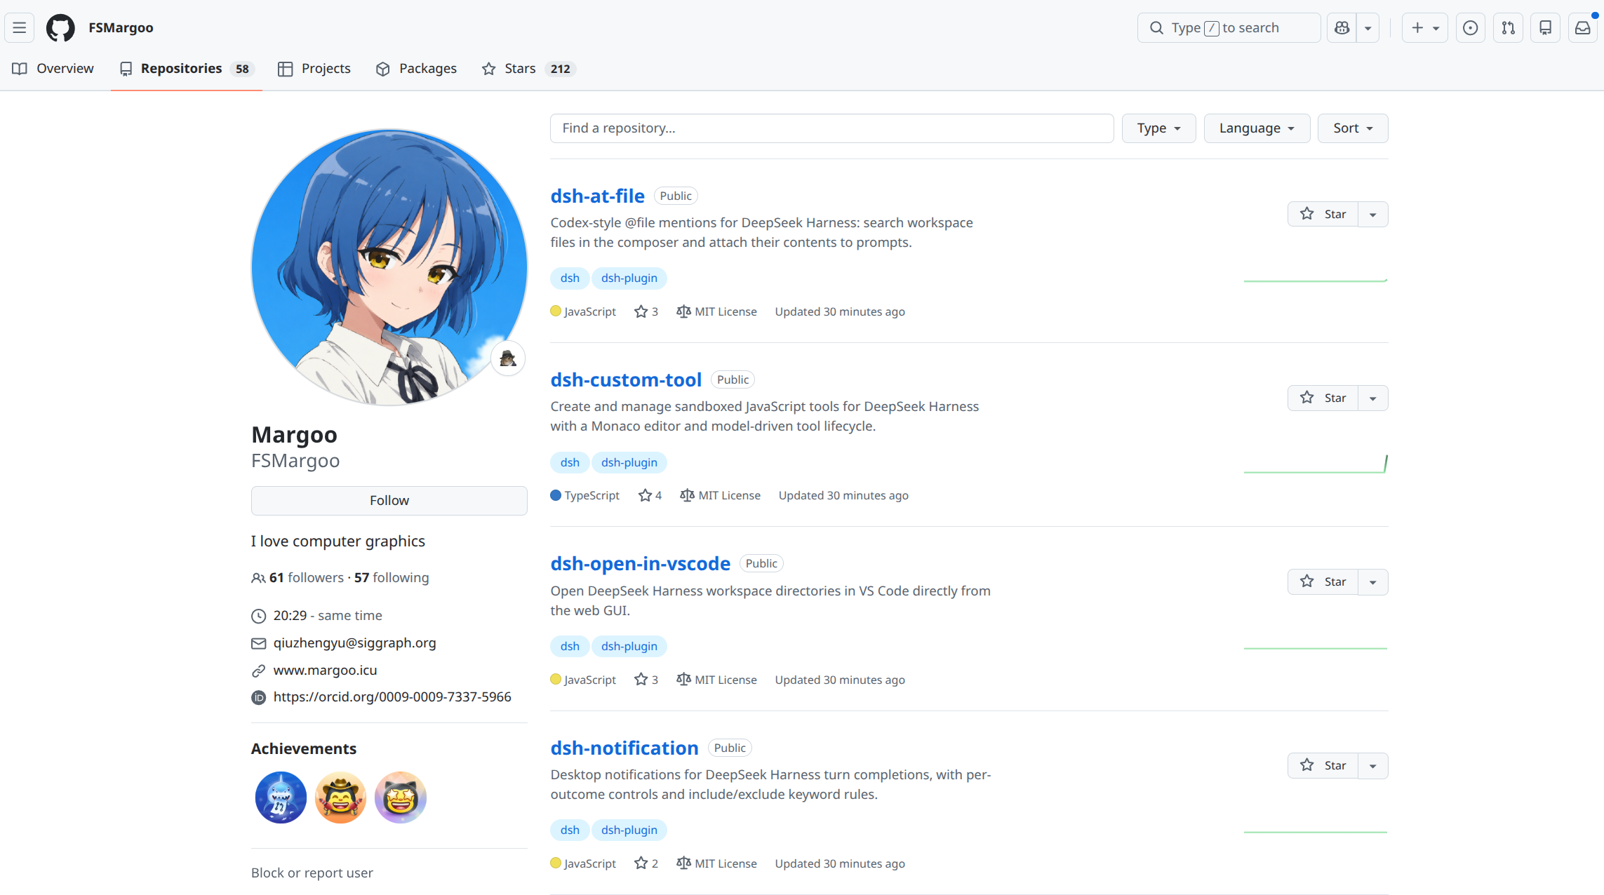1604x895 pixels.
Task: View stargazers count of dsh-notification
Action: [x=646, y=863]
